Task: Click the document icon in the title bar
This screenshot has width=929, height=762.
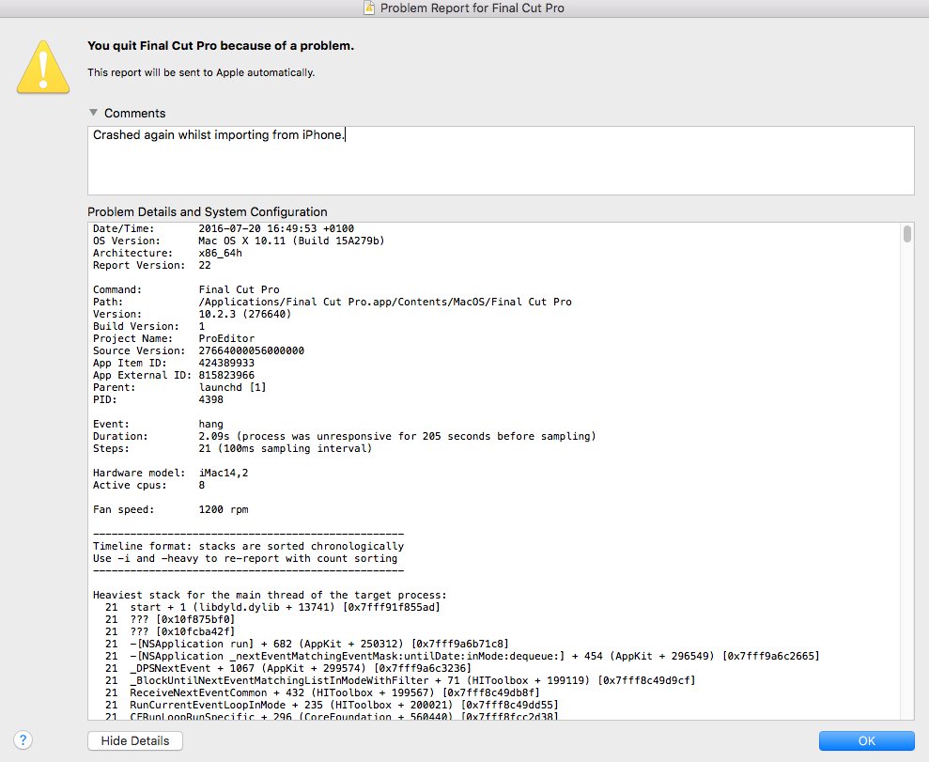Action: pos(368,8)
